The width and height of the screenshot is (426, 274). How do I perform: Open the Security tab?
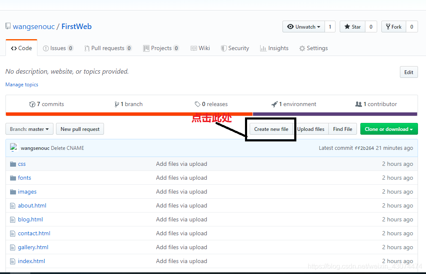(235, 48)
